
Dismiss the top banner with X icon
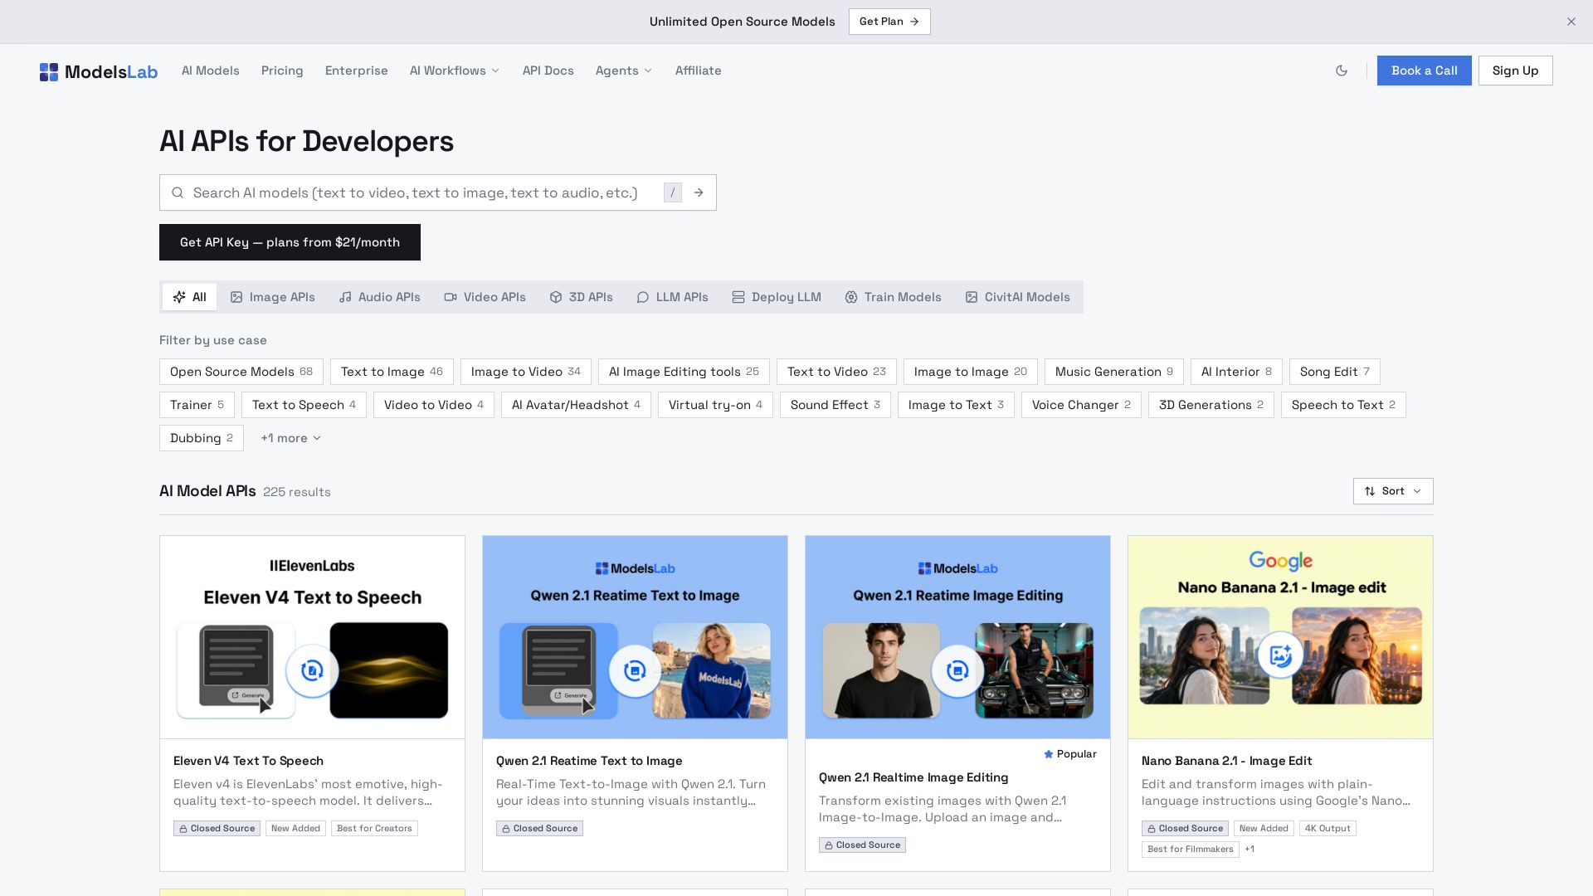click(1571, 22)
